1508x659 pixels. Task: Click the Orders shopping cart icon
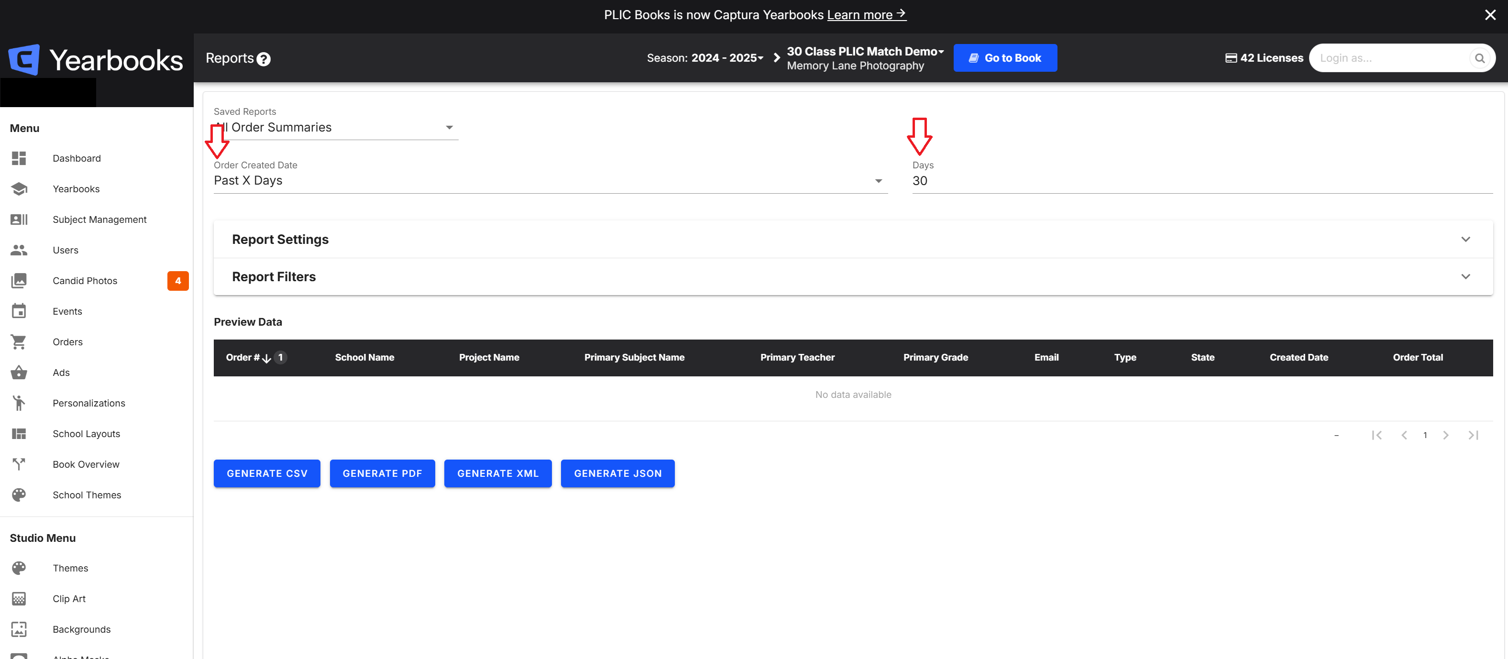19,342
